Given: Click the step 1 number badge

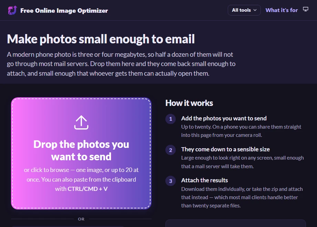Looking at the screenshot, I should (171, 119).
